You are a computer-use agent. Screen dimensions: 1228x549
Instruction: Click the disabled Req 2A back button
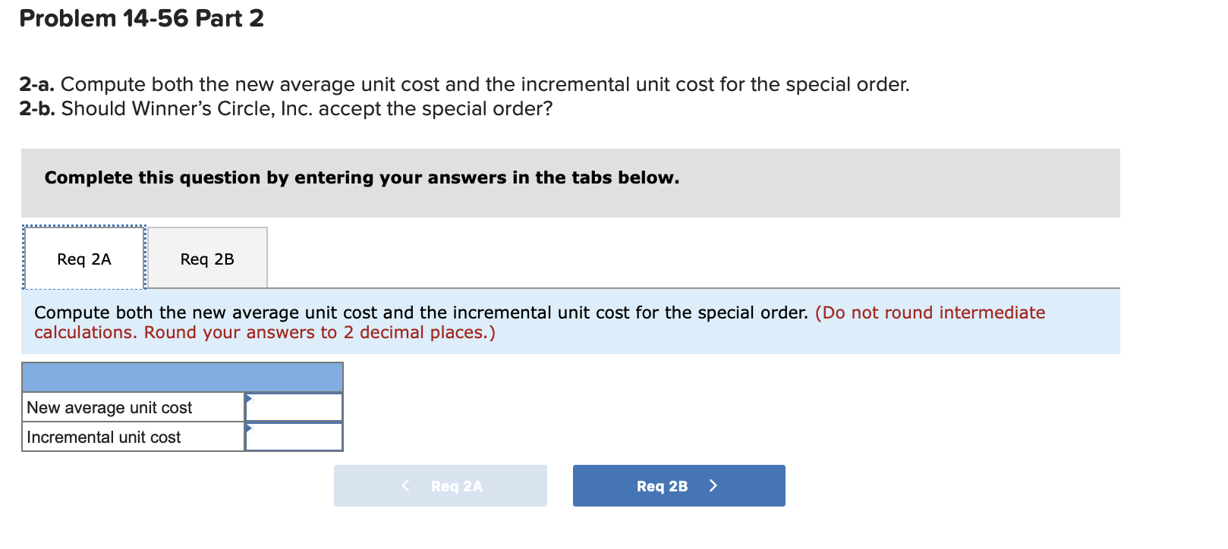click(x=440, y=485)
